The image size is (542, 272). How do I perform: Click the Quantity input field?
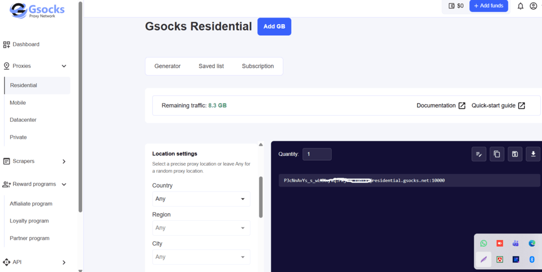(317, 154)
